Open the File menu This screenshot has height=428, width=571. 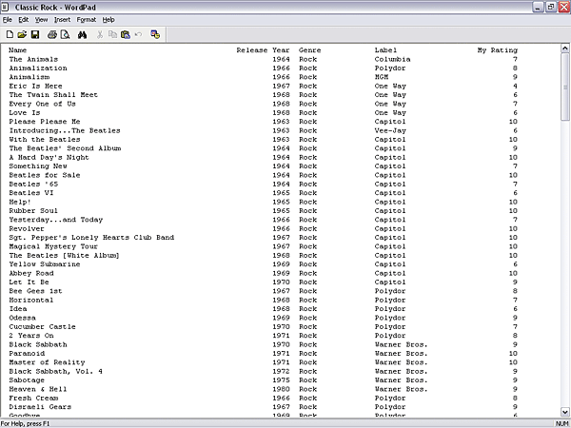8,20
